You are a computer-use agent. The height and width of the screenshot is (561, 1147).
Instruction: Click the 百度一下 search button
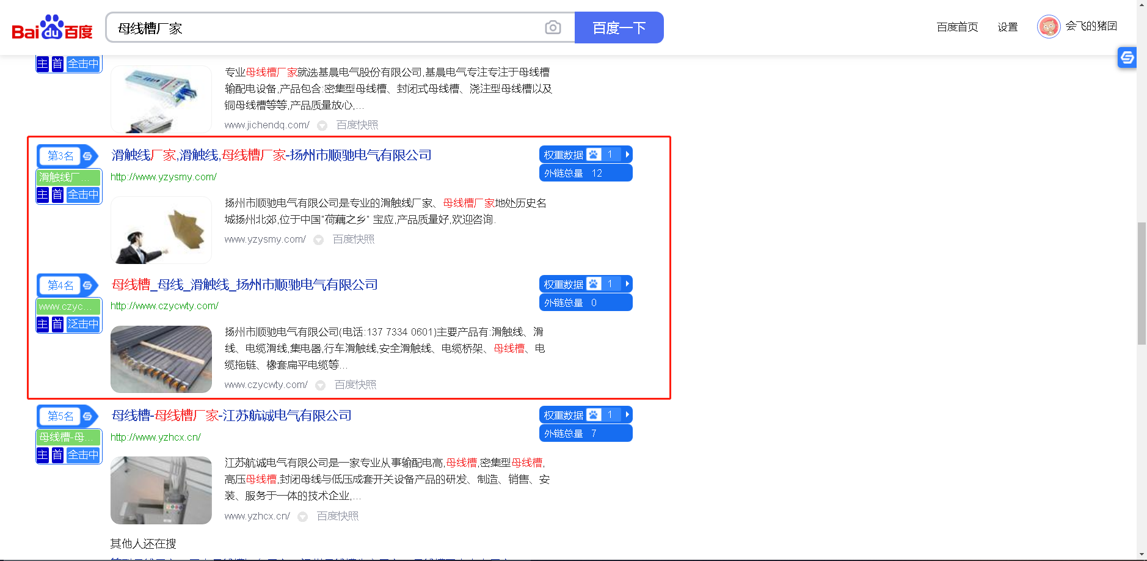[x=619, y=28]
